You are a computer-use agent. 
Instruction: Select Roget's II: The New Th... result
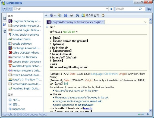[x=25, y=80]
